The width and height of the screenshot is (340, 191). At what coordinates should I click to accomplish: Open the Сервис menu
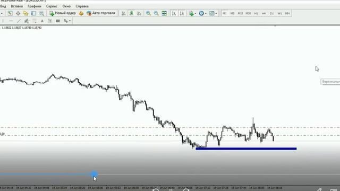pos(52,6)
